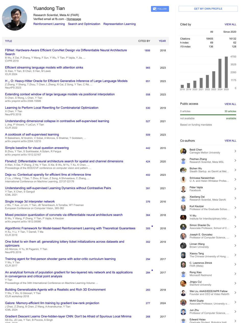Click the envelope icon on Follow button
The image size is (245, 323).
click(155, 9)
